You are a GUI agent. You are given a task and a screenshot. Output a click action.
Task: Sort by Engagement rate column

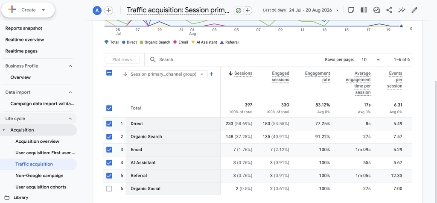318,76
